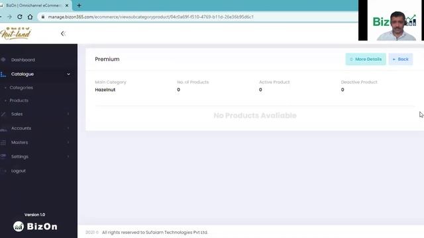Image resolution: width=424 pixels, height=238 pixels.
Task: Reload the page in the browser
Action: click(20, 17)
